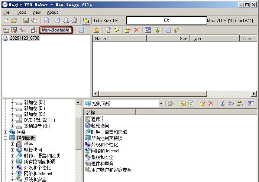Open the About menu
This screenshot has width=259, height=182.
point(52,12)
